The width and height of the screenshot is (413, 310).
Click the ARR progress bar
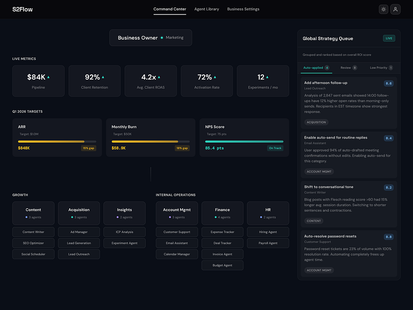(57, 141)
